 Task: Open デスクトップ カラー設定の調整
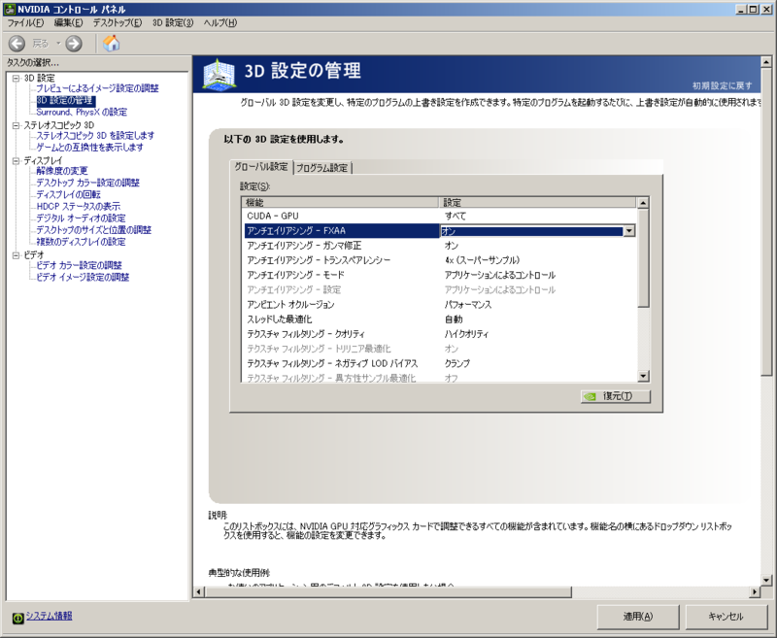[87, 183]
